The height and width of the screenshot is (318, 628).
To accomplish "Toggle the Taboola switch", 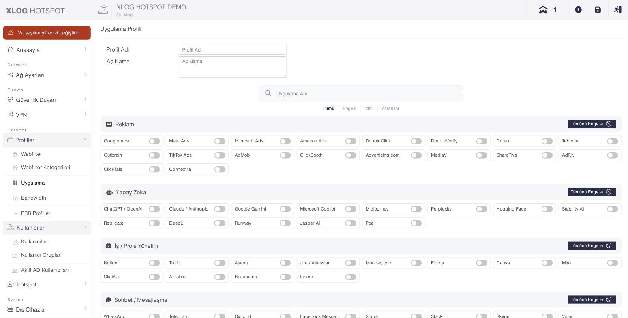I will tap(613, 141).
